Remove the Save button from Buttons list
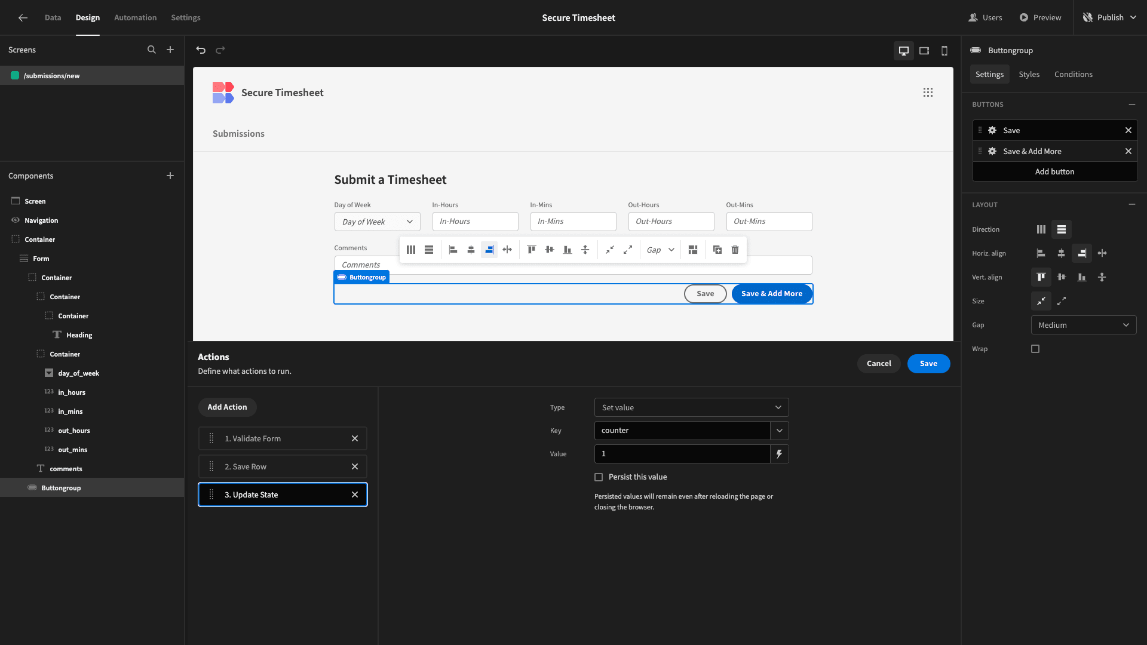The width and height of the screenshot is (1147, 645). 1128,130
